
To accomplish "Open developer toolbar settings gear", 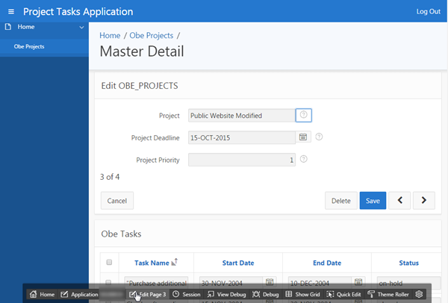I will pos(419,294).
